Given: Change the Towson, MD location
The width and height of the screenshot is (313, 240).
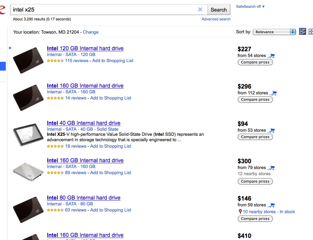Looking at the screenshot, I should pos(90,32).
